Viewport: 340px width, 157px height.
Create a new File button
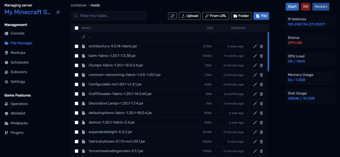point(261,16)
